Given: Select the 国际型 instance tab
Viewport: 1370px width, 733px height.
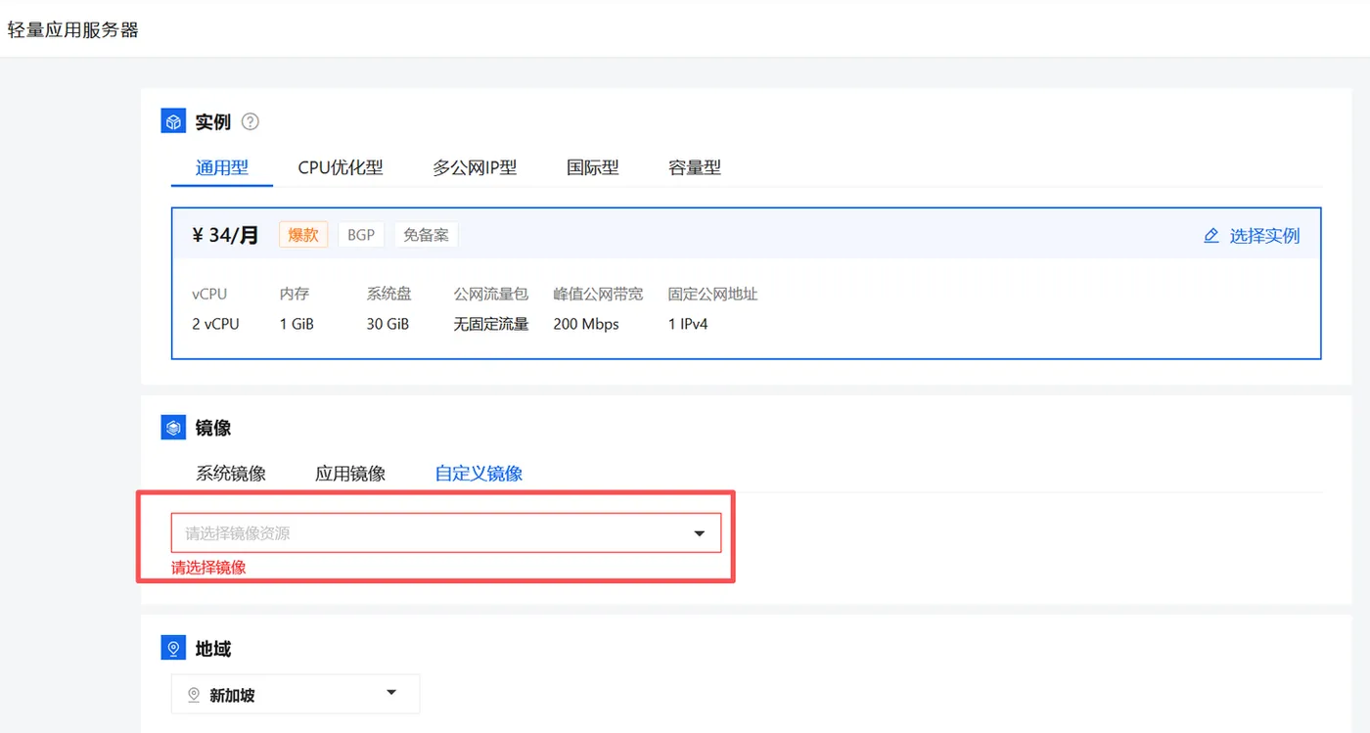Looking at the screenshot, I should 593,167.
